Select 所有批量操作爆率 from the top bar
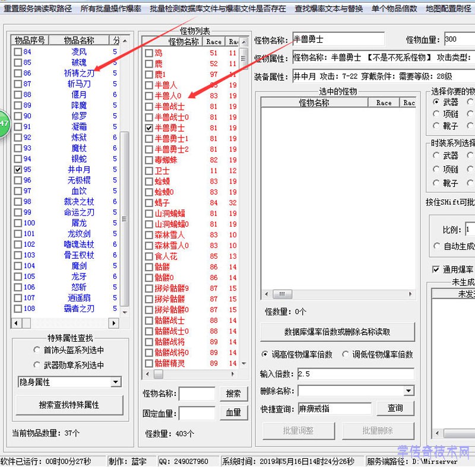This screenshot has height=467, width=475. click(x=110, y=8)
